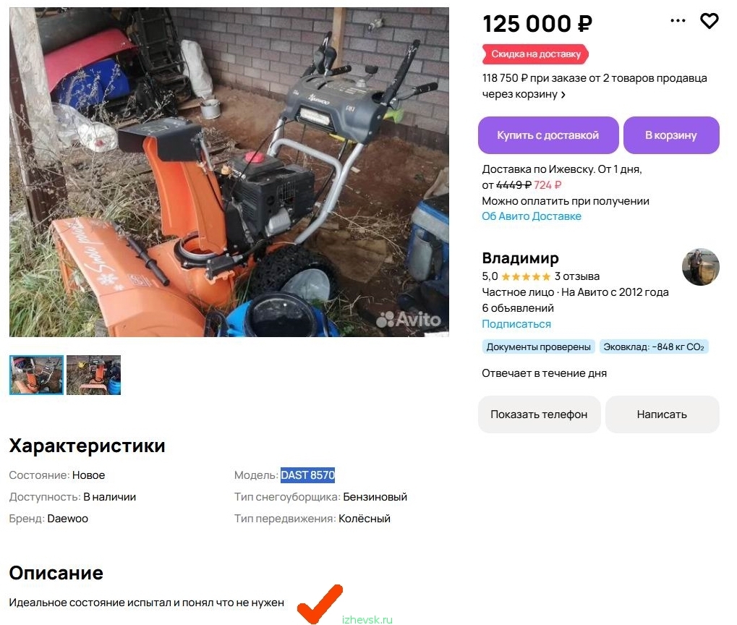Screen dimensions: 737x625
Task: Select the second photo thumbnail
Action: point(93,375)
